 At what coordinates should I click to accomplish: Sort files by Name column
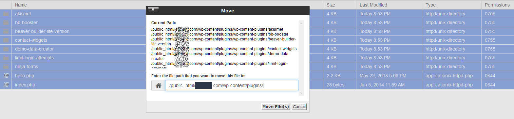(x=21, y=5)
